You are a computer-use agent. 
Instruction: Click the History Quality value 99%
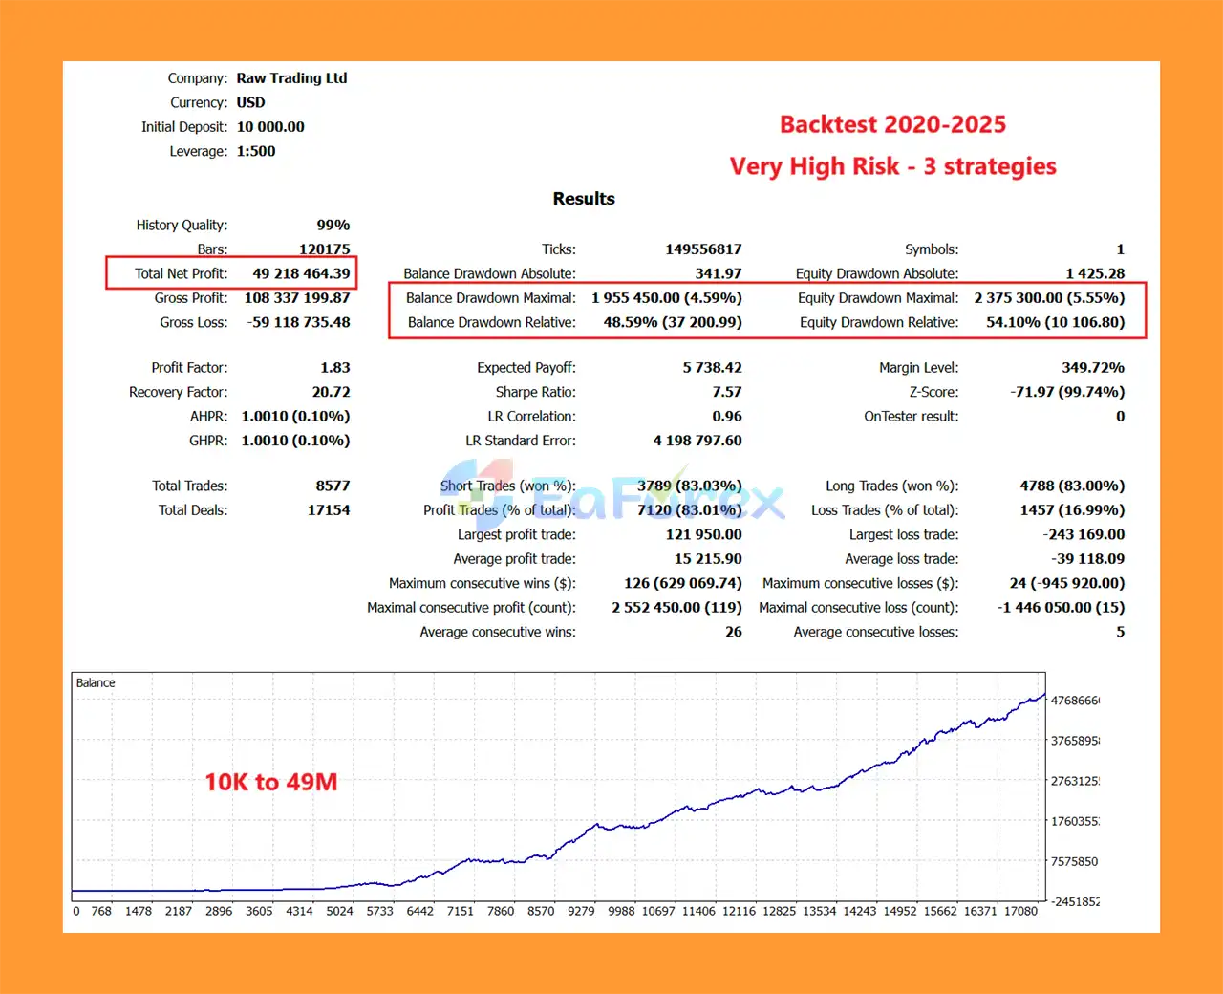click(333, 225)
